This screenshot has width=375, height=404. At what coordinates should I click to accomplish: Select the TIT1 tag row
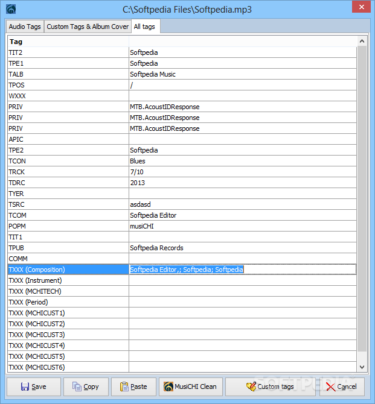click(x=182, y=237)
